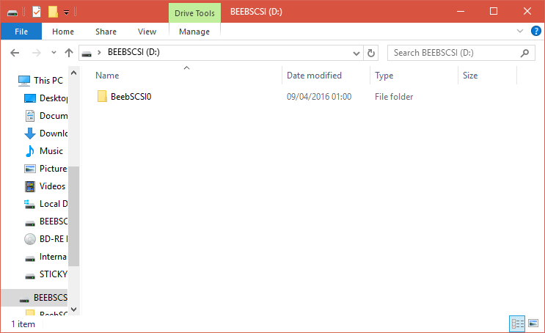Click the 1 item status text
The image size is (545, 333).
(23, 324)
